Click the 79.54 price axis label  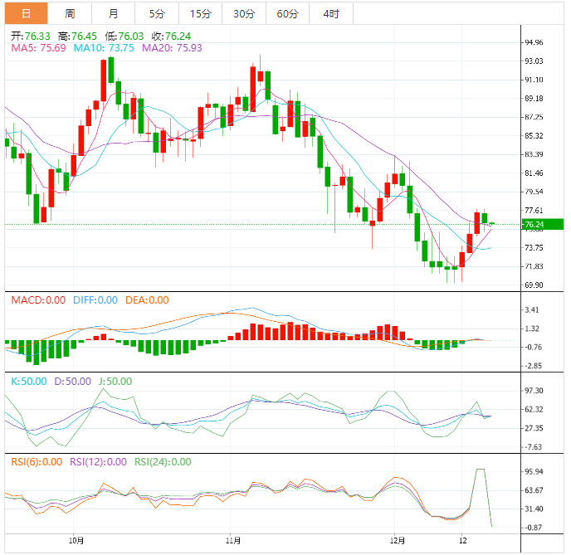pyautogui.click(x=534, y=192)
